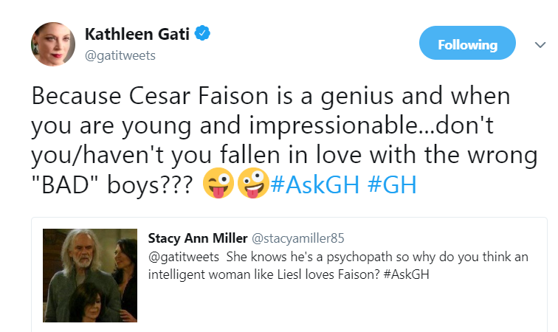Open the Kathleen Gati display name link
This screenshot has width=558, height=332.
tap(138, 34)
